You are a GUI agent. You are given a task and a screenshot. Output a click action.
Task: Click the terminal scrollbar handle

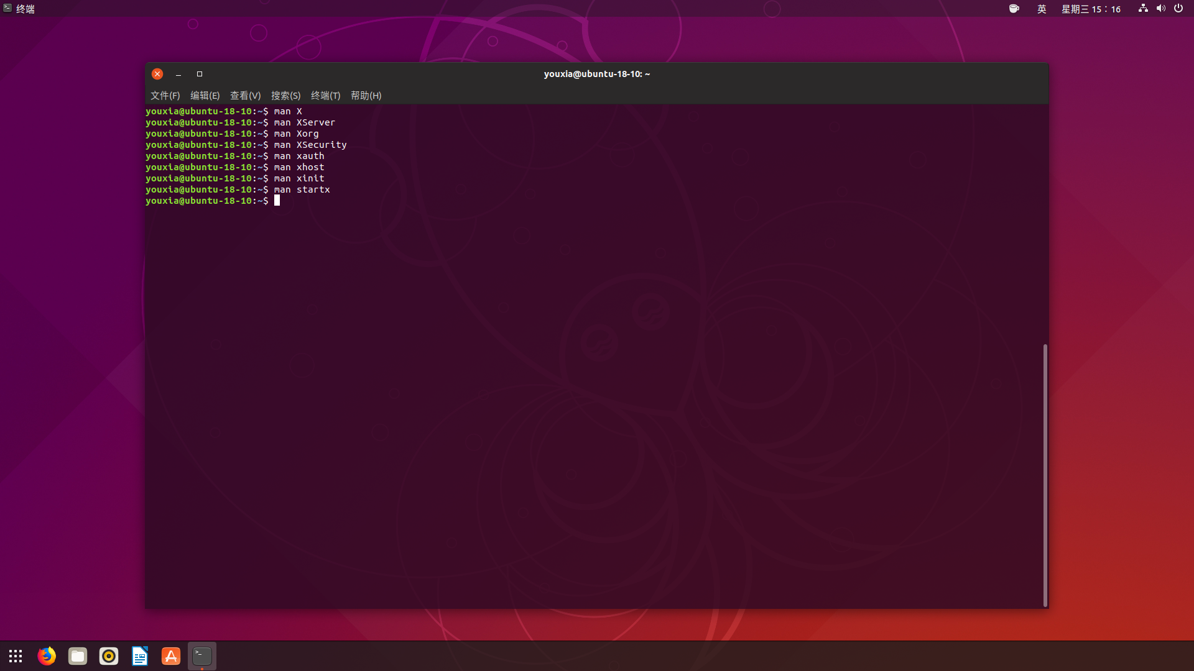pyautogui.click(x=1045, y=475)
